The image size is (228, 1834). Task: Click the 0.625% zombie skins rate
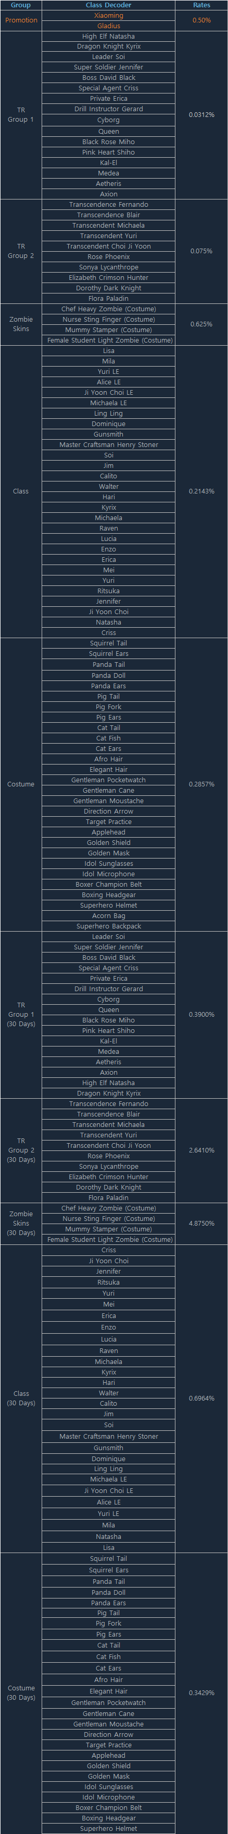(202, 324)
